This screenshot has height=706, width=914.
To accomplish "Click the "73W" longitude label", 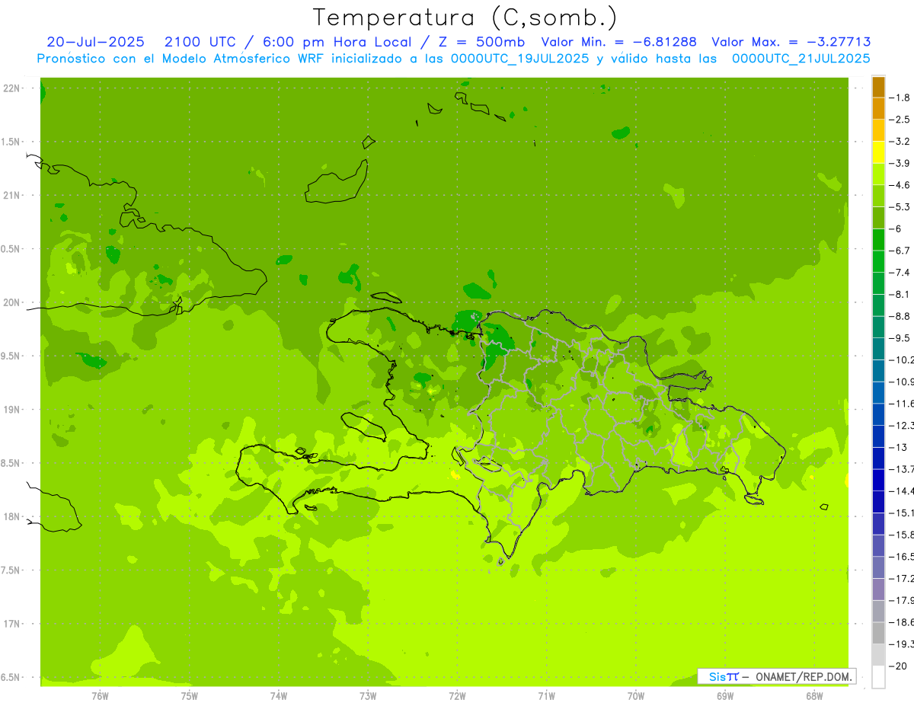I will click(x=368, y=695).
